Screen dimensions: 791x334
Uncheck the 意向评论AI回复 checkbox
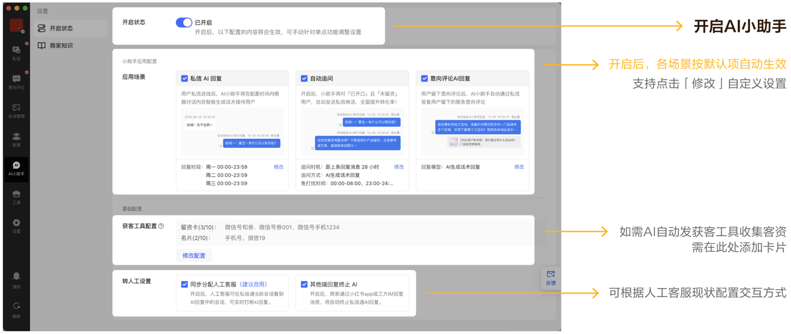424,78
